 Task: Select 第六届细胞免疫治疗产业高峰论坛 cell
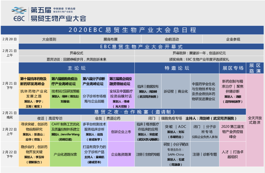coord(65,81)
